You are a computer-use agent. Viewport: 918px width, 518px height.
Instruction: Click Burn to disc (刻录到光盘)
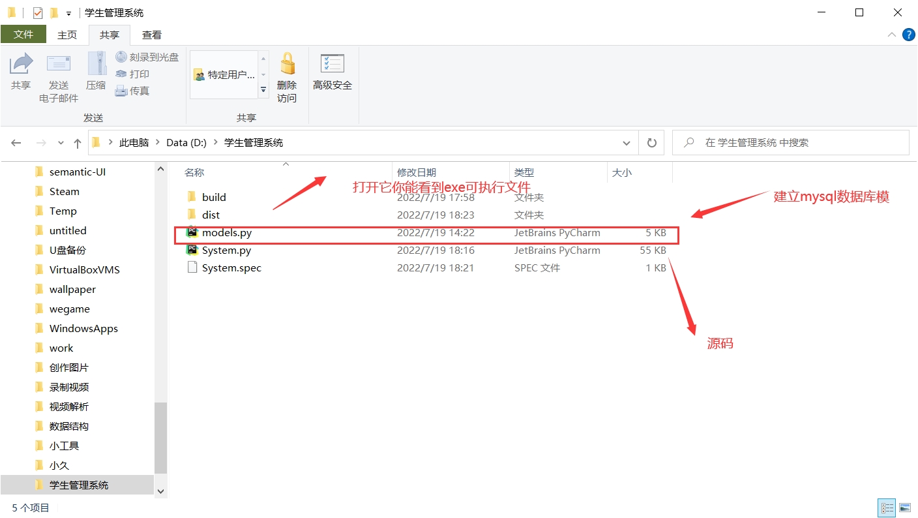(x=147, y=57)
